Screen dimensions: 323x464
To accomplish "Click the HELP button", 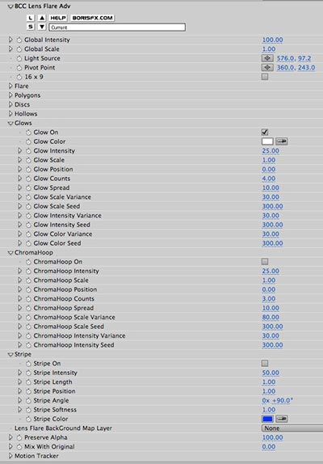I will coord(58,18).
